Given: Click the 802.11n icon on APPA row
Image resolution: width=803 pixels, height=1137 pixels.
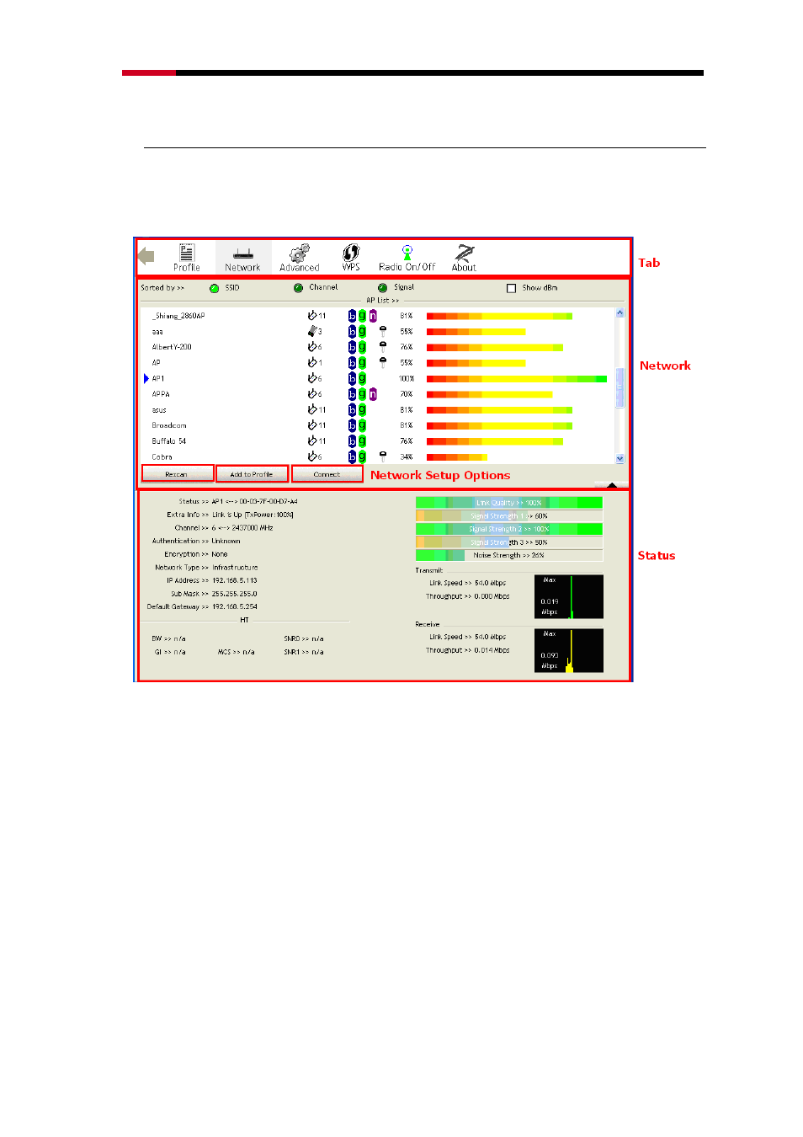Looking at the screenshot, I should pyautogui.click(x=373, y=394).
